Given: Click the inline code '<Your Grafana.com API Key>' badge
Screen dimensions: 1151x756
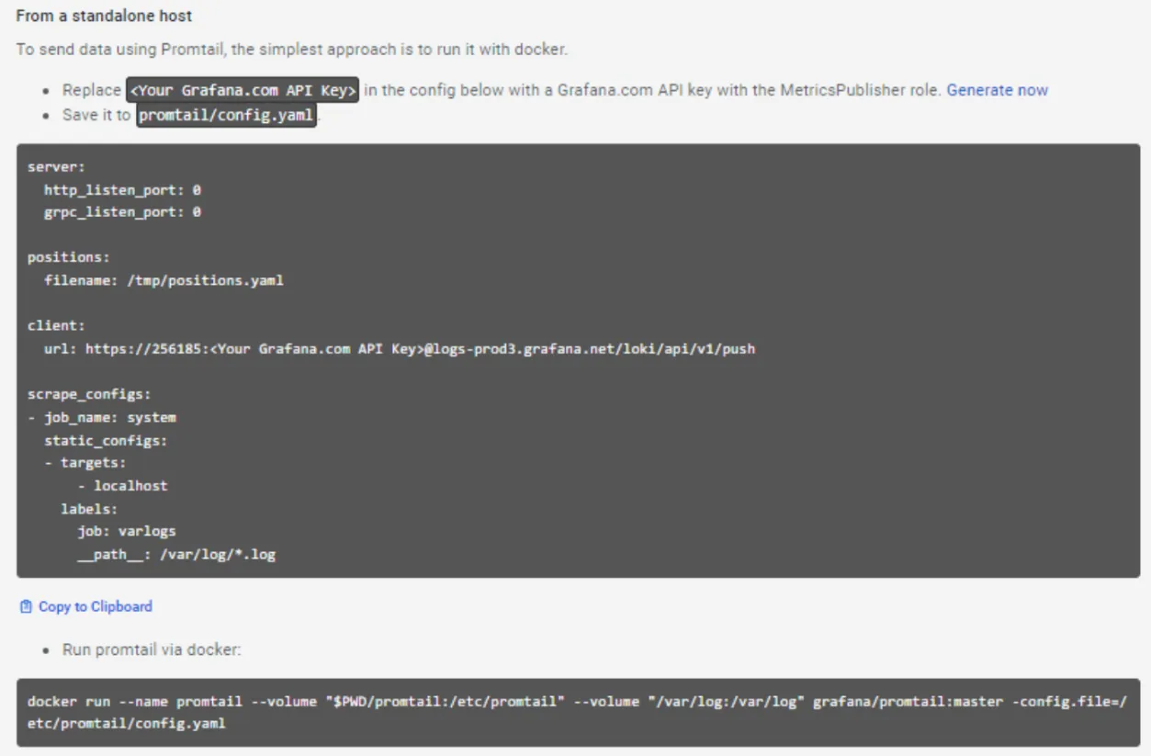Looking at the screenshot, I should pos(243,90).
